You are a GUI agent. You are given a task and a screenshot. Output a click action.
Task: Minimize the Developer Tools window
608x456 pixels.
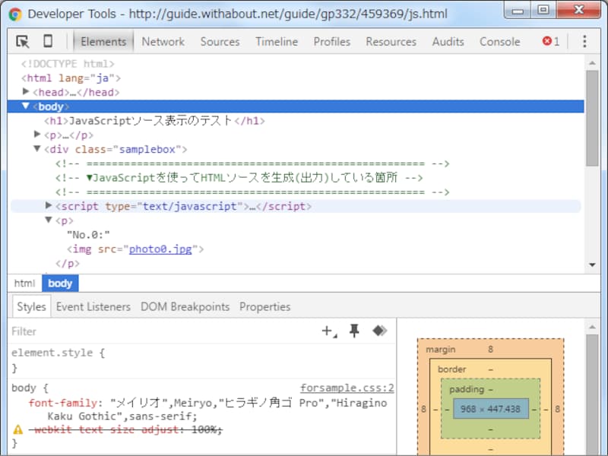[518, 11]
